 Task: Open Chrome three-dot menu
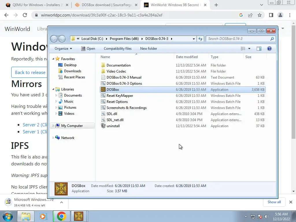click(290, 15)
